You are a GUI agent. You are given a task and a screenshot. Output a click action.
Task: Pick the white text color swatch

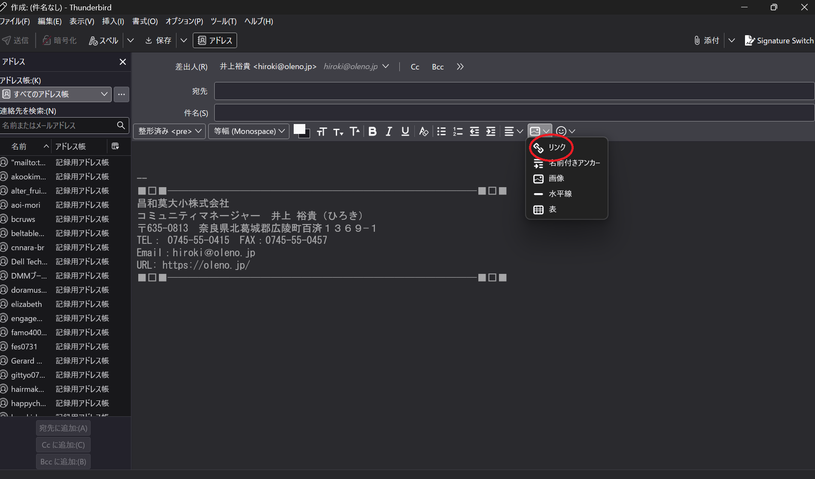(x=299, y=129)
